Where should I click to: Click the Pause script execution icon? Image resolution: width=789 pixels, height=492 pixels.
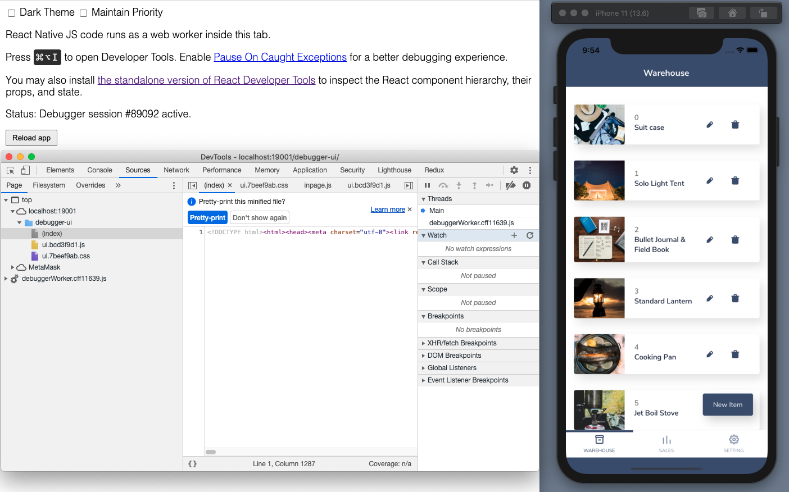427,185
